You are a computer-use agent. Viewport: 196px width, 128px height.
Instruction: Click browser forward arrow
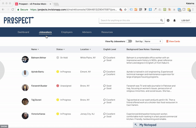click(8, 9)
